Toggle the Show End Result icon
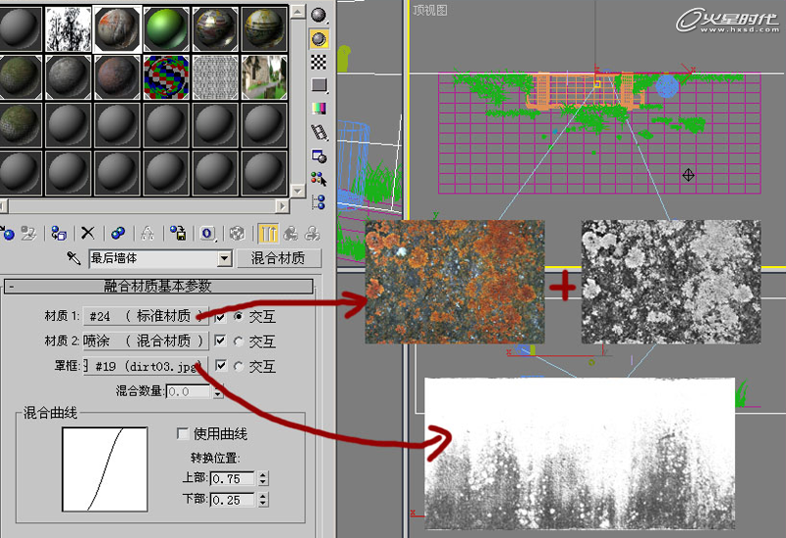 268,233
